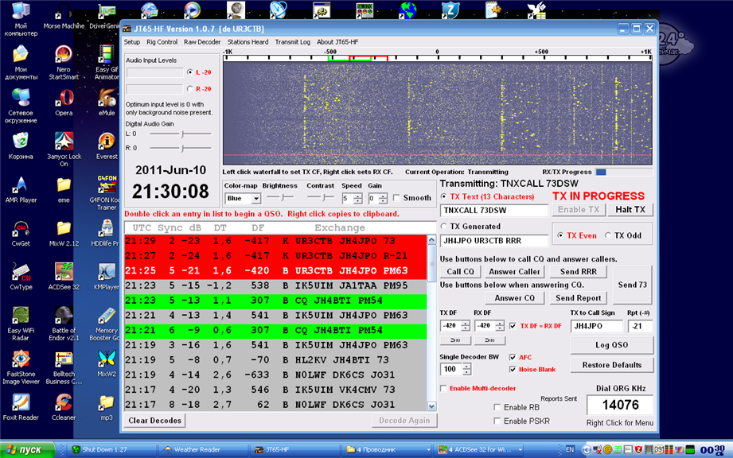The height and width of the screenshot is (458, 733).
Task: Open the eme folder icon
Action: click(x=64, y=189)
